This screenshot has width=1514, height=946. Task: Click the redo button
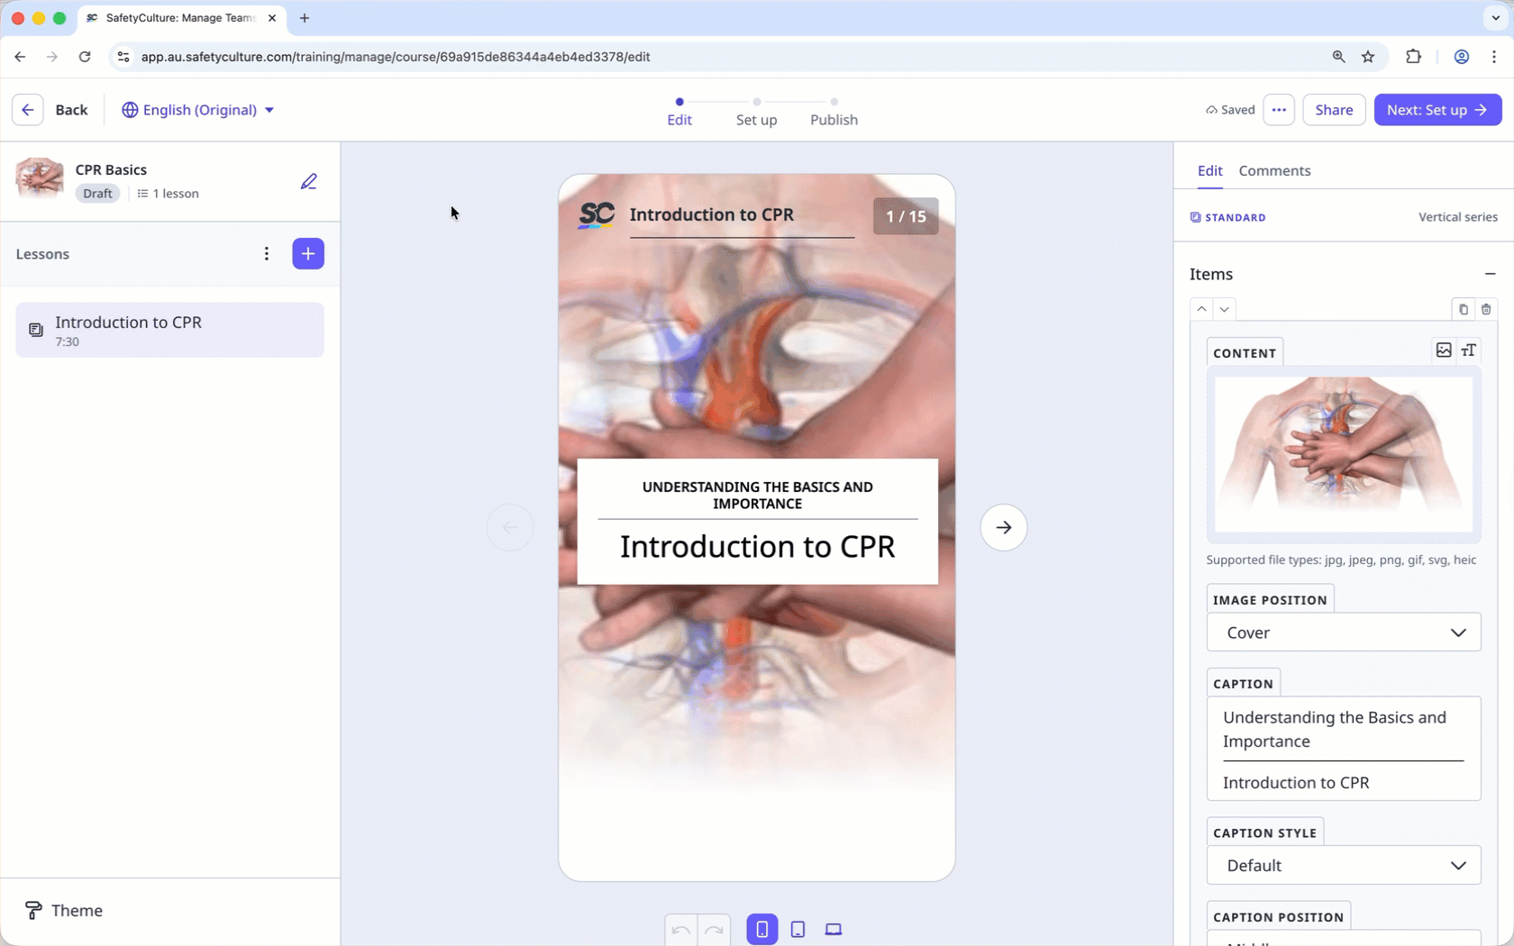[x=715, y=930]
